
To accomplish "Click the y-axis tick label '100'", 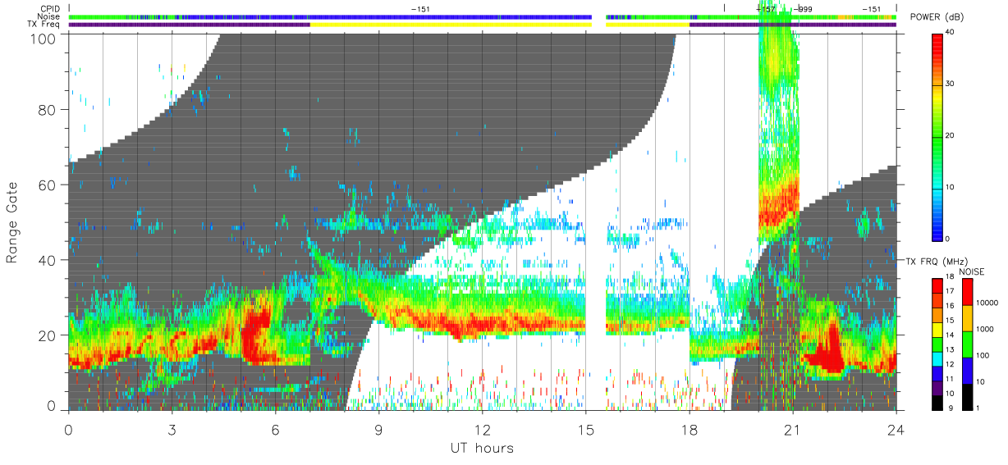I will [44, 38].
